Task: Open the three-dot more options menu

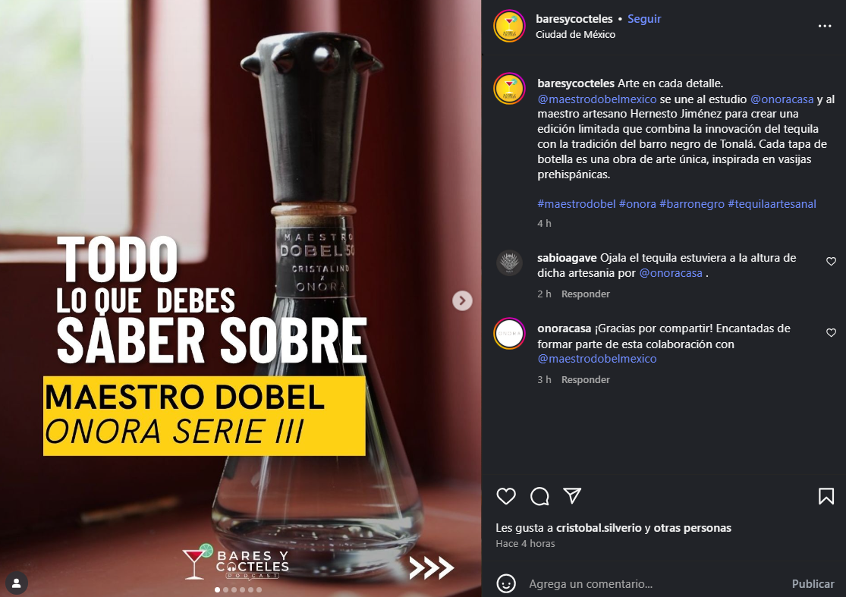Action: [x=825, y=26]
